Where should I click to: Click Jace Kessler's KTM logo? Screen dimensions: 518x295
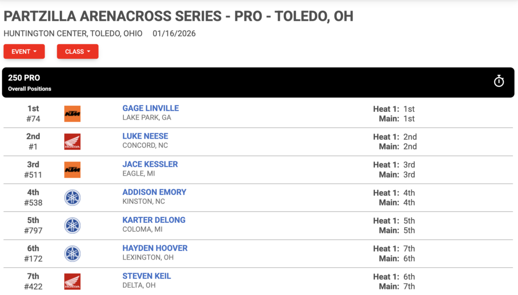pyautogui.click(x=72, y=170)
